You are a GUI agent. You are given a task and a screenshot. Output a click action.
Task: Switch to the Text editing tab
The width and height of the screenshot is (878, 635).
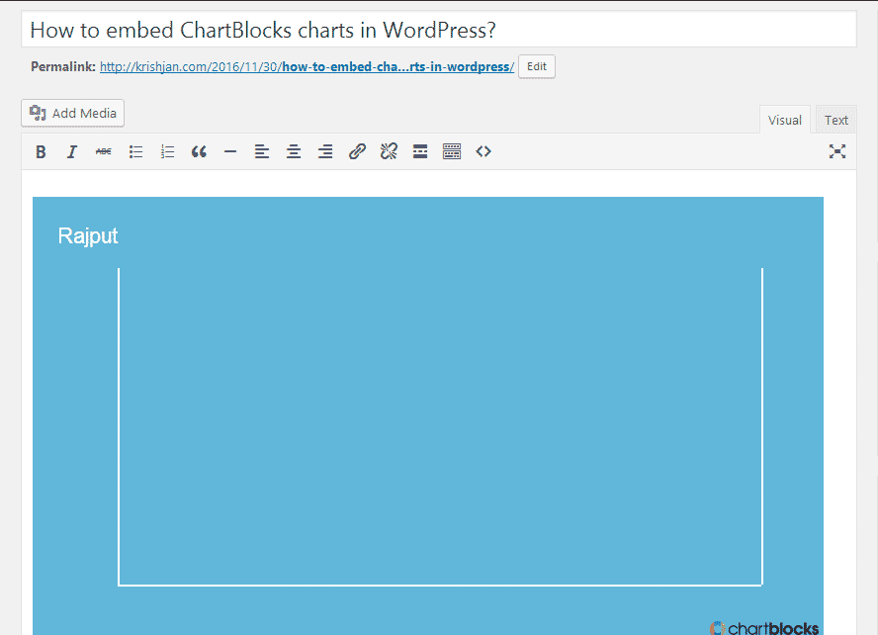click(x=835, y=119)
